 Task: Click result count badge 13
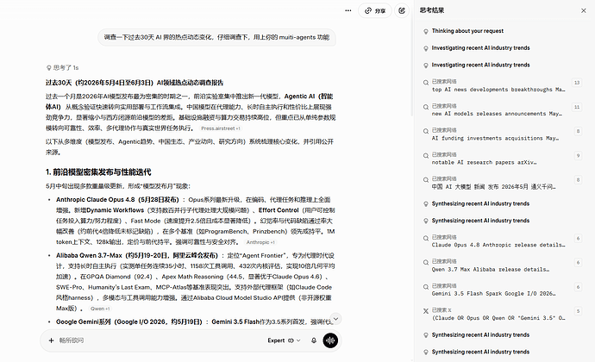pyautogui.click(x=577, y=83)
